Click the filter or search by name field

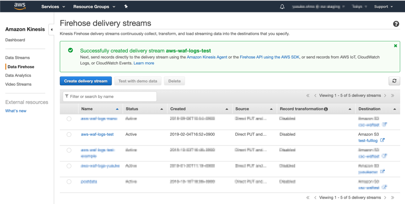point(110,96)
